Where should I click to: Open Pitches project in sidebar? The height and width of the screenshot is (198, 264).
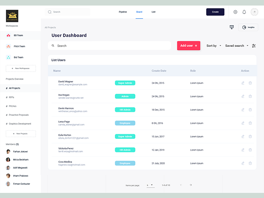11,106
